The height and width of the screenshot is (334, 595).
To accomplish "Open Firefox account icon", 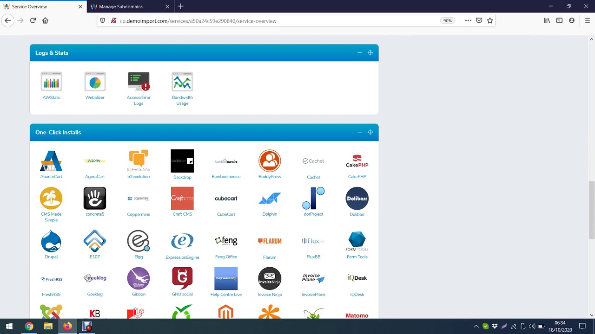I will [572, 20].
